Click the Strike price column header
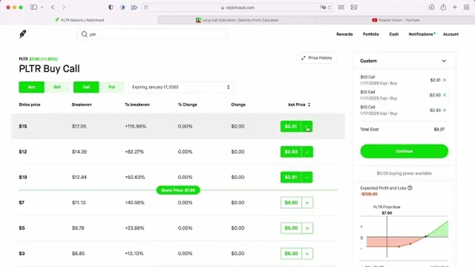The image size is (475, 267). point(29,105)
